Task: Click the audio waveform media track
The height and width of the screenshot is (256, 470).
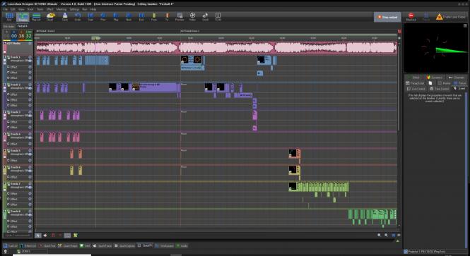Action: tap(216, 48)
